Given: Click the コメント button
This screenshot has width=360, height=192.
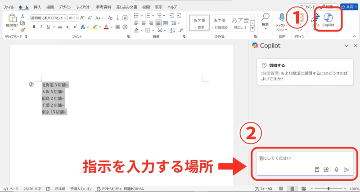Looking at the screenshot, I should pos(308,7).
